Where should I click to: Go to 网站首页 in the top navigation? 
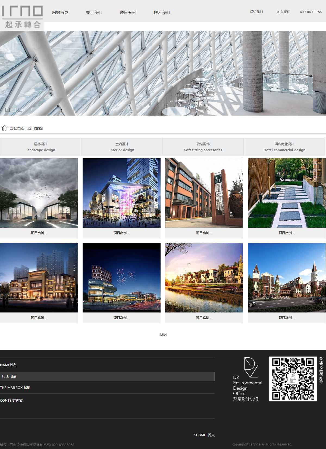[x=60, y=13]
